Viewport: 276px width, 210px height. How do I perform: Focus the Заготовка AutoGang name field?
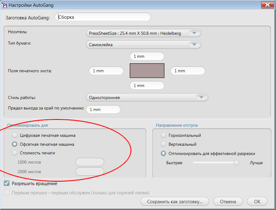103,17
